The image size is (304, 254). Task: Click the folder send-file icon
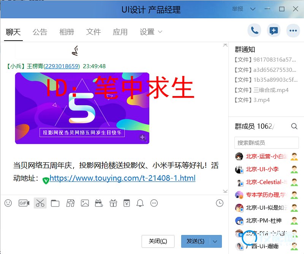point(55,203)
